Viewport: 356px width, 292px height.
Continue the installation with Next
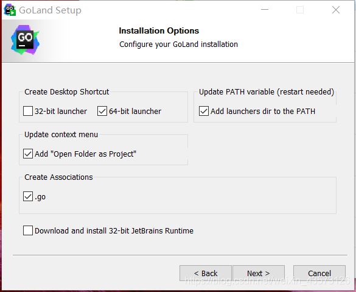coord(259,273)
